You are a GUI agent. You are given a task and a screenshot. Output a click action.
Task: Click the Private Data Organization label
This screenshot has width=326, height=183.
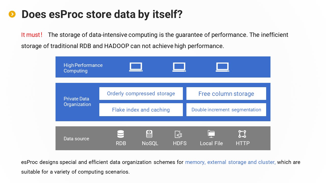coord(77,101)
